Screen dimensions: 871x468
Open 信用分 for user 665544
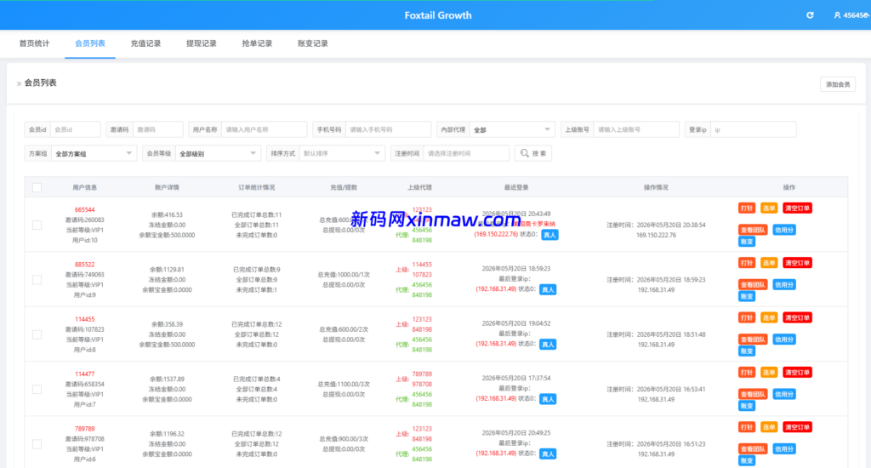(x=783, y=230)
